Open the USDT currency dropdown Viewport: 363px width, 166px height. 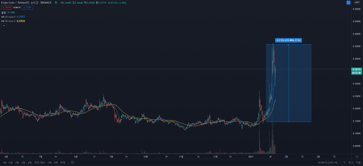357,3
